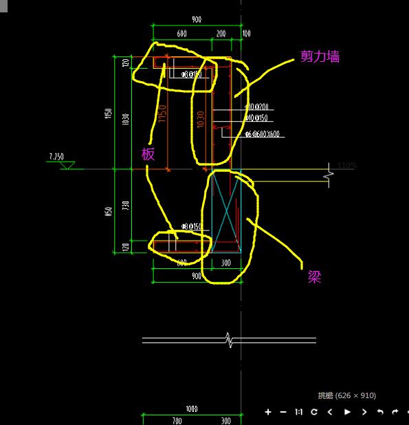This screenshot has width=409, height=425.
Task: Go to the previous image
Action: pos(330,412)
